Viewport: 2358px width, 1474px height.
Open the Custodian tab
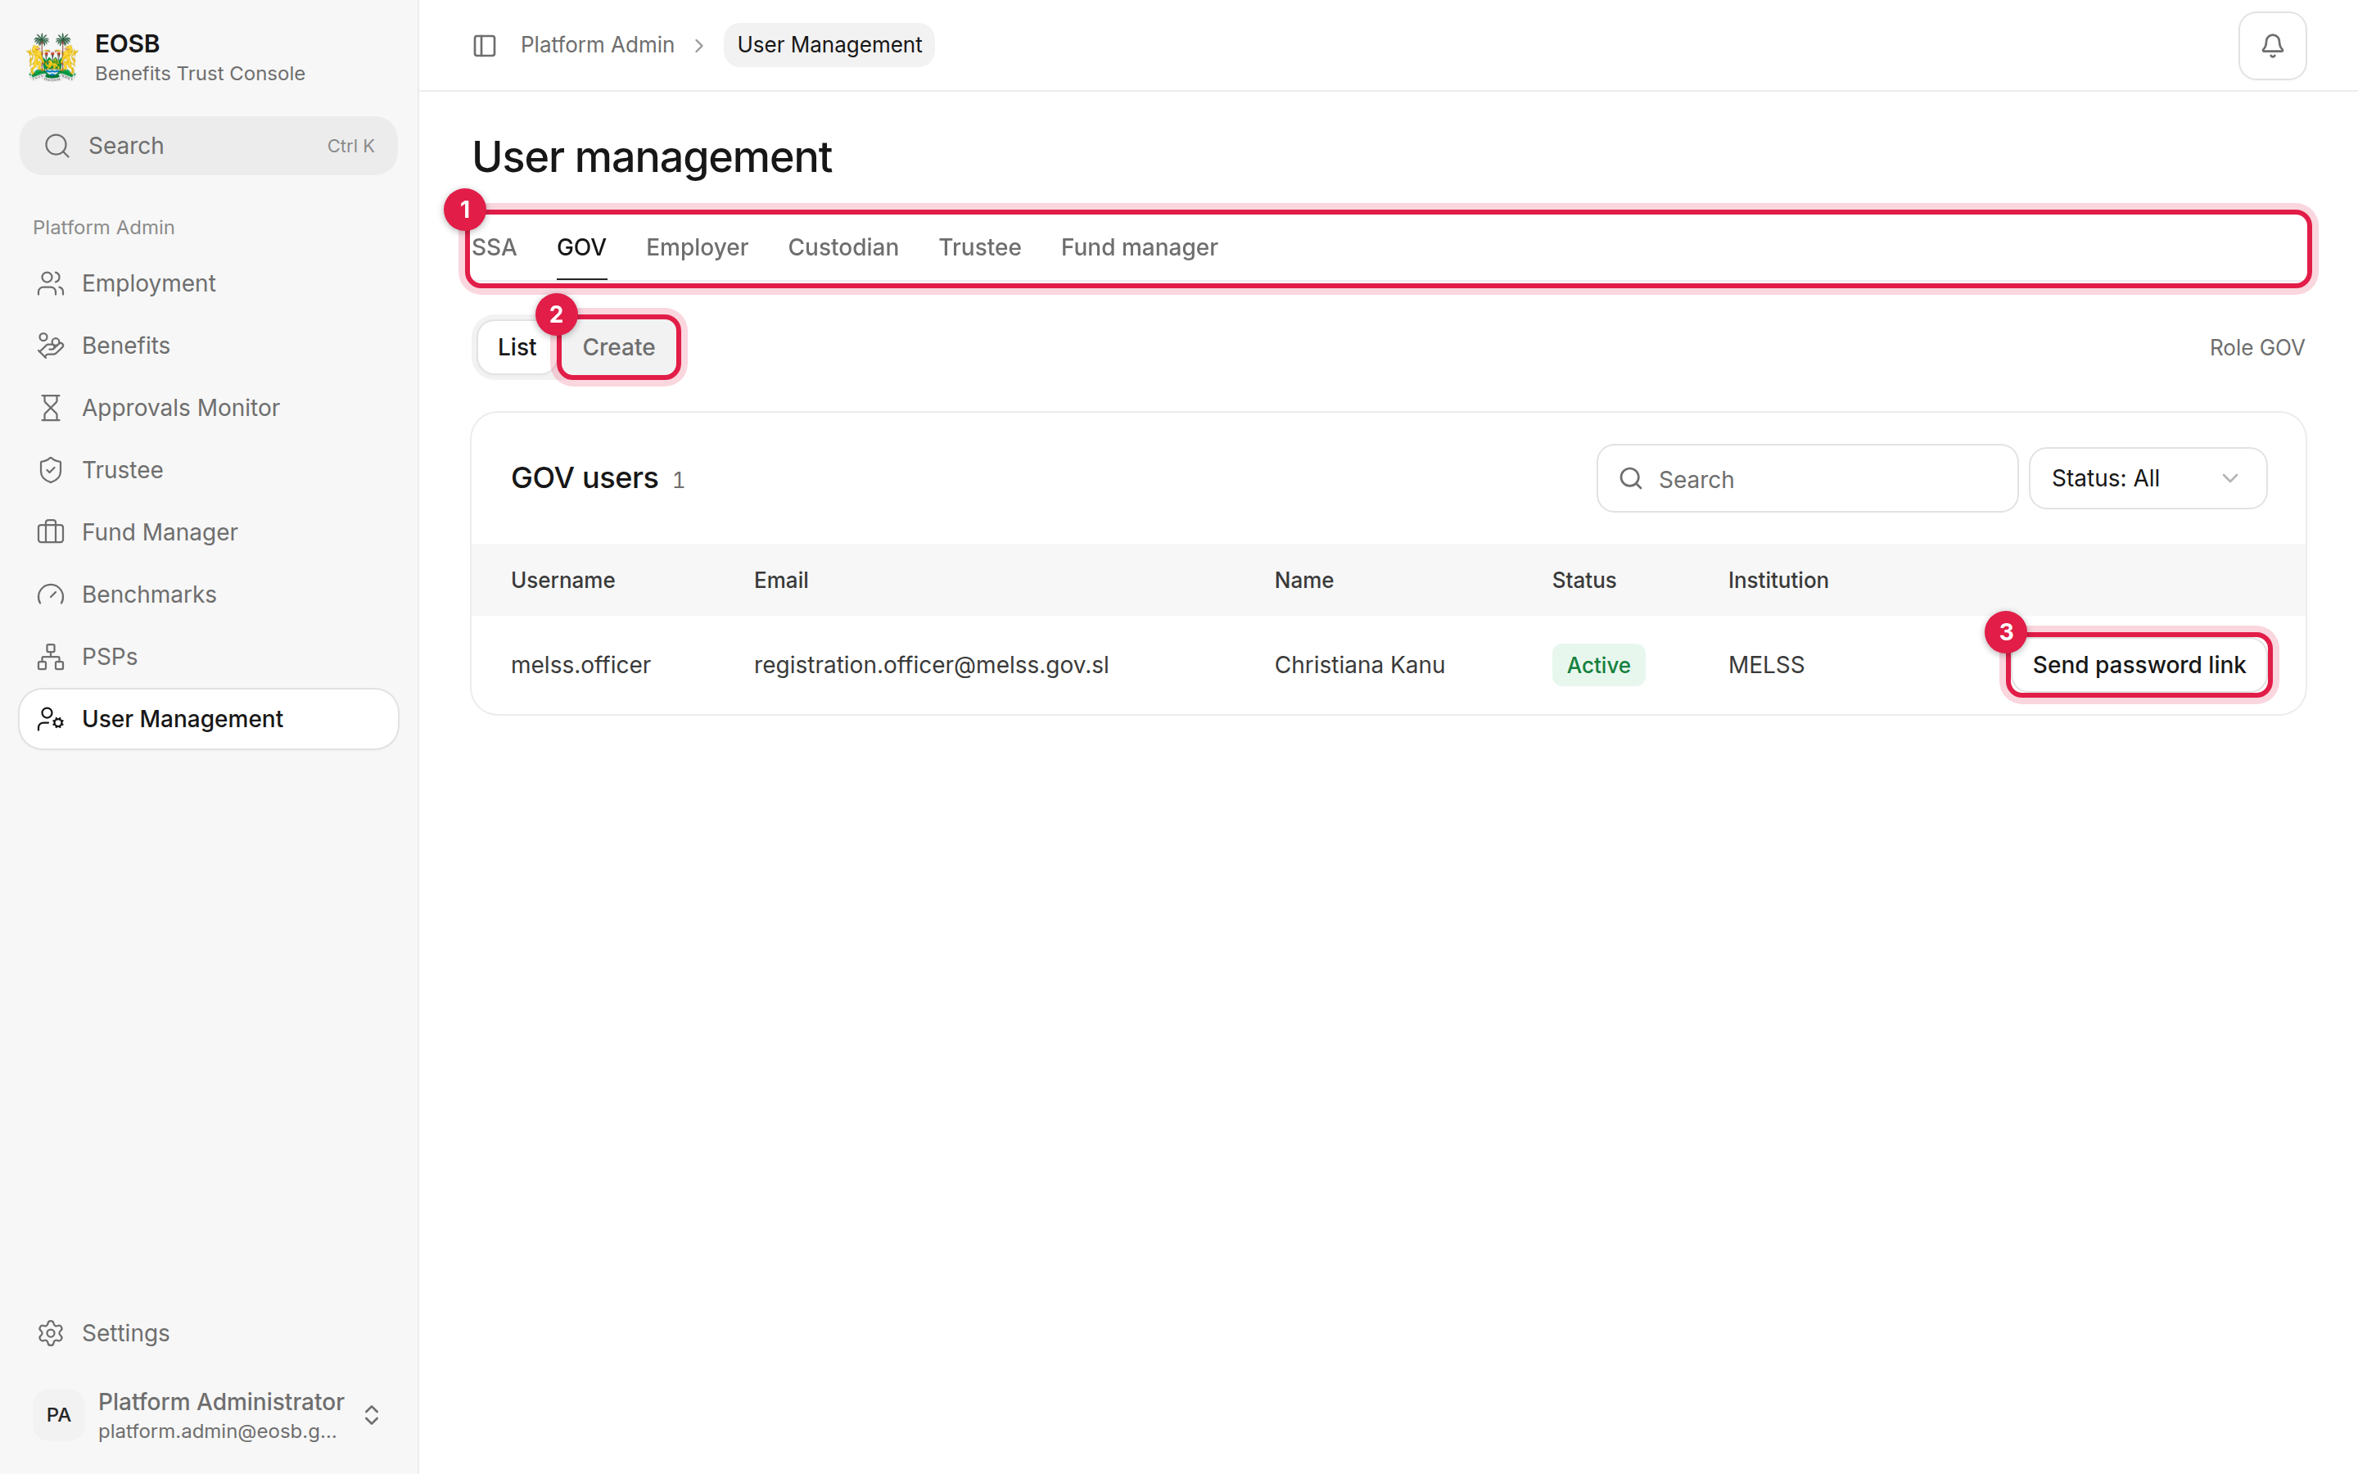(x=842, y=247)
